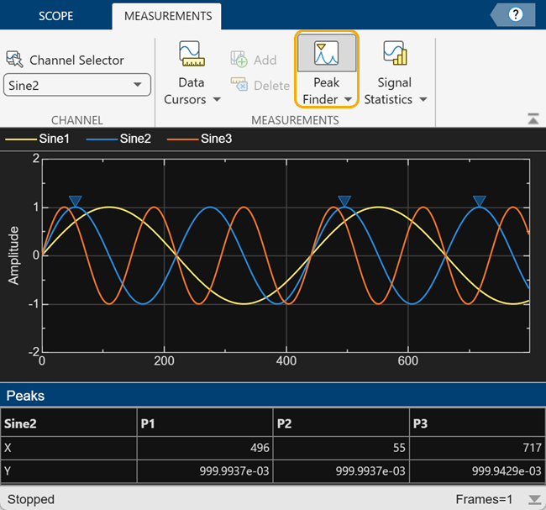This screenshot has height=510, width=546.
Task: Click the Sine2 table header cell
Action: (69, 423)
